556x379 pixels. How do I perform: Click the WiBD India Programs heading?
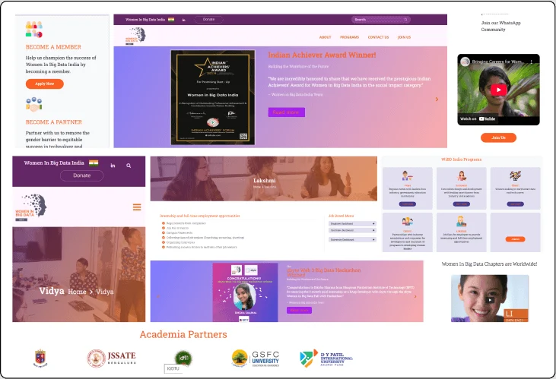click(x=462, y=159)
